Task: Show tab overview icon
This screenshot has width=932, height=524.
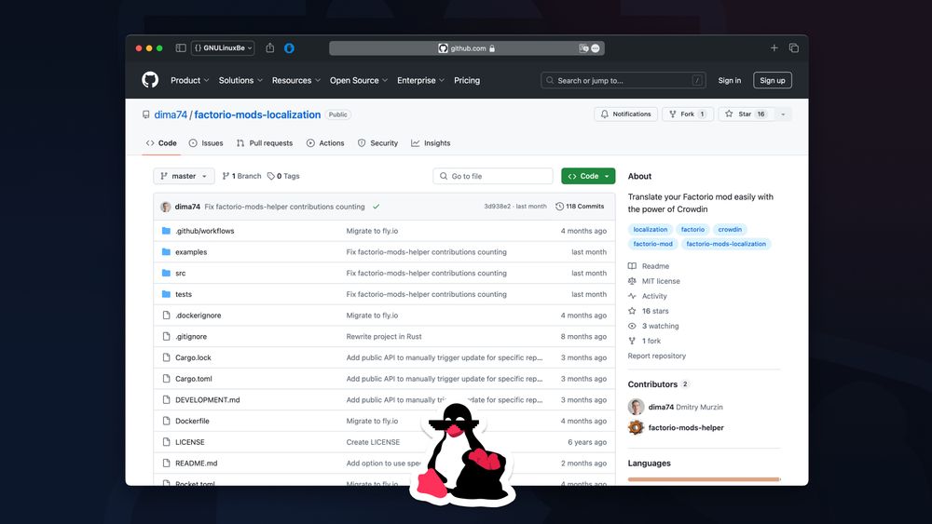Action: click(793, 48)
